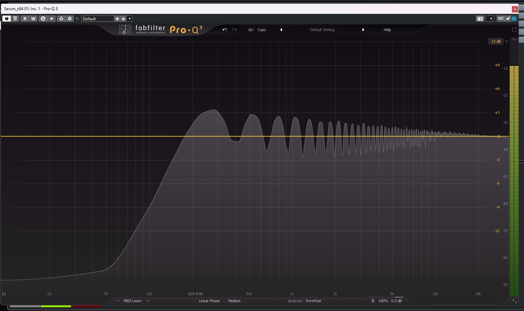Click the 210.4 Hz frequency readout
Image resolution: width=524 pixels, height=311 pixels.
tap(195, 294)
